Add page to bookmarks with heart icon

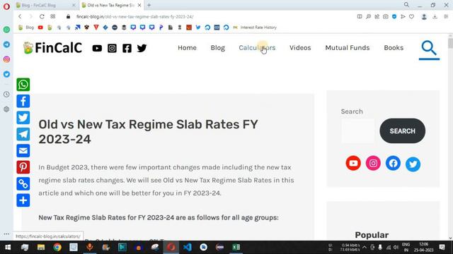point(411,17)
